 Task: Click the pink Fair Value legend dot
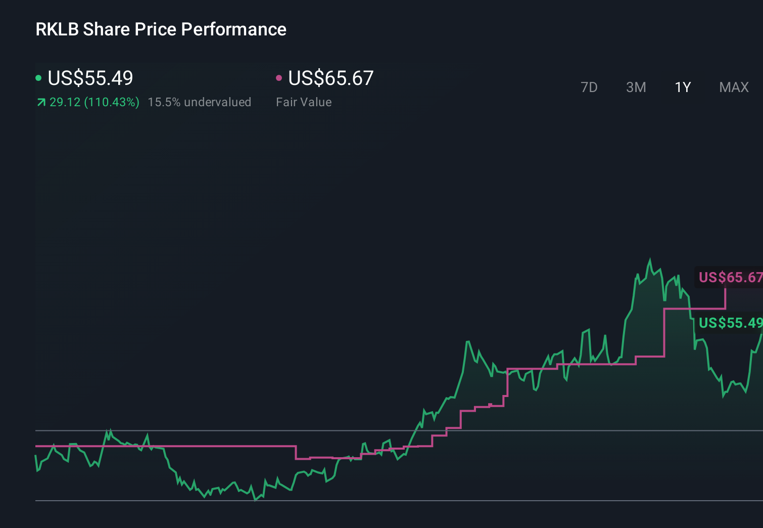279,77
